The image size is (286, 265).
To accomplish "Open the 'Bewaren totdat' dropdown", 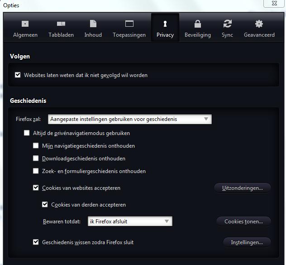I will [130, 222].
